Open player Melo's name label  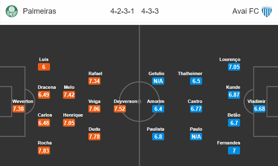tap(69, 87)
